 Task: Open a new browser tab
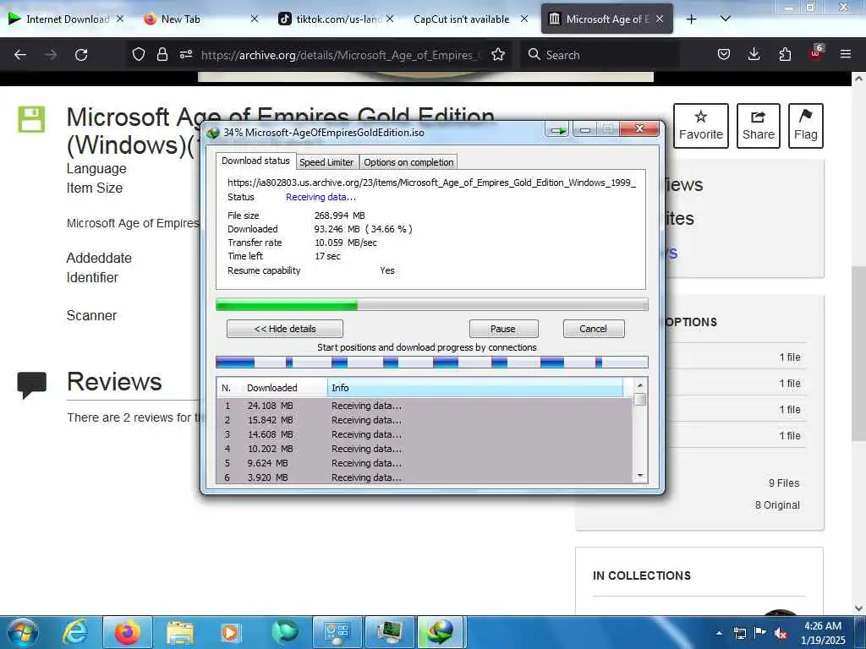(691, 19)
